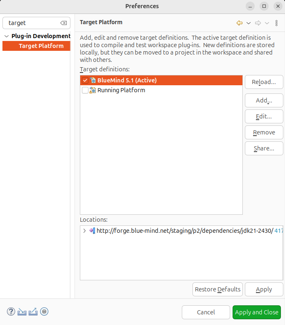Click the Restore Defaults button

click(x=217, y=289)
